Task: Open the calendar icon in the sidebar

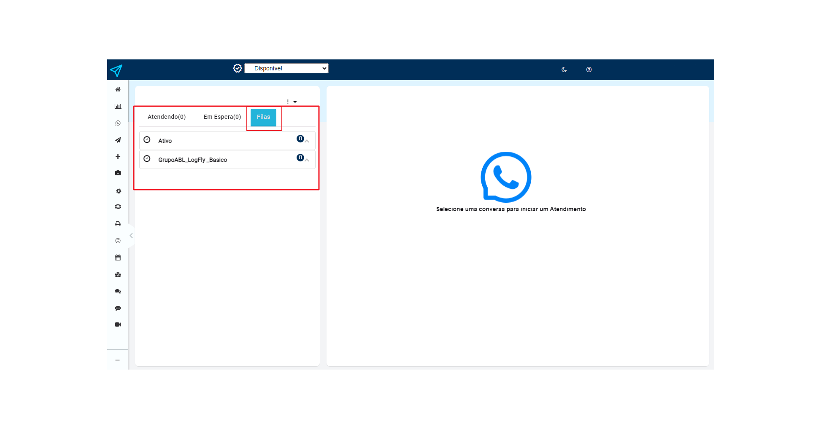Action: coord(118,257)
